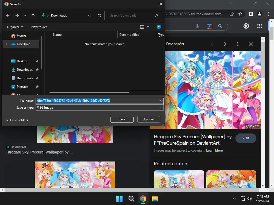The image size is (274, 205).
Task: Click the pin icon beside Pictures
Action: (37, 87)
